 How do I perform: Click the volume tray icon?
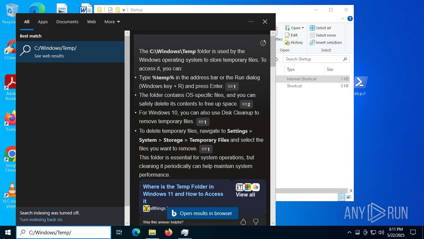tap(381, 232)
